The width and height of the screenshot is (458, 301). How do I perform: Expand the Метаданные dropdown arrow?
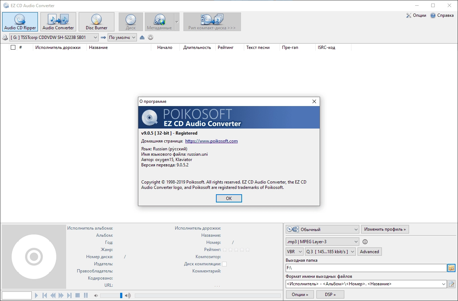177,22
